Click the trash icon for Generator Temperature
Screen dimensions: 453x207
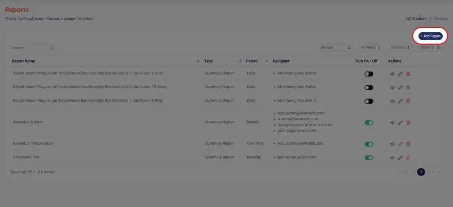point(408,144)
